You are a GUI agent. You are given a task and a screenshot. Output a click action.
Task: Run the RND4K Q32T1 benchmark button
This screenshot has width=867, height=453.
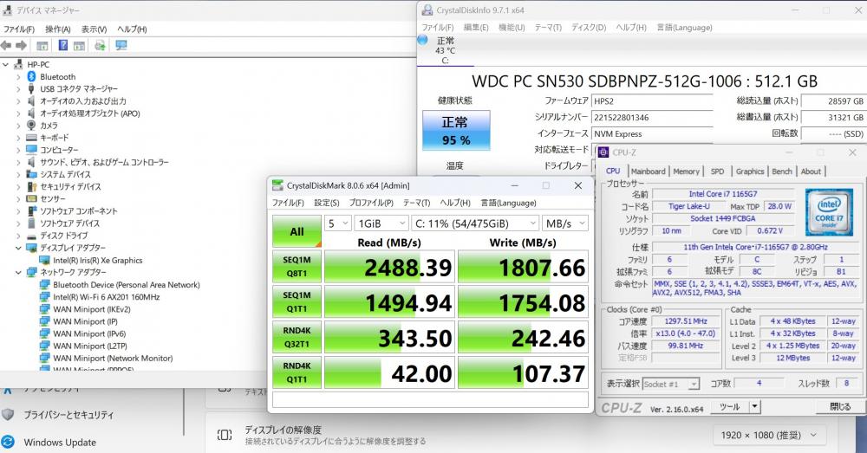point(297,338)
